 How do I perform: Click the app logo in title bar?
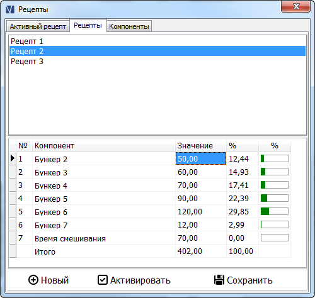tap(10, 9)
